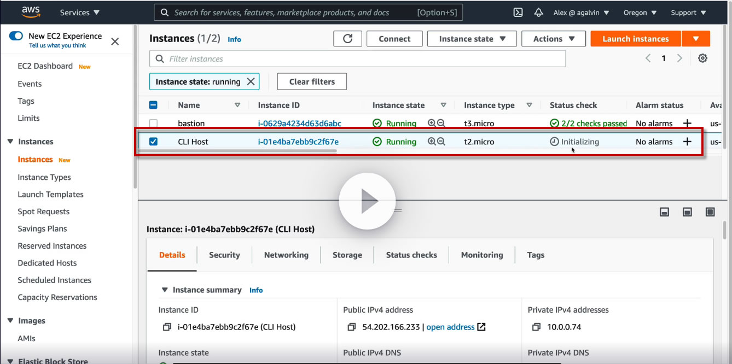
Task: Add alarm plus icon for bastion
Action: (x=687, y=124)
